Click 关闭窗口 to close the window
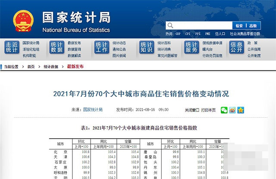The height and width of the screenshot is (179, 276). pos(191,110)
